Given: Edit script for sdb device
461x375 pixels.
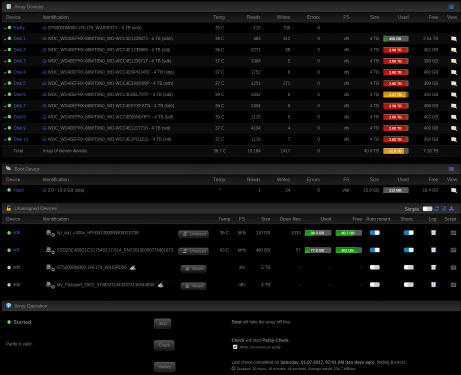Looking at the screenshot, I should pyautogui.click(x=453, y=232).
